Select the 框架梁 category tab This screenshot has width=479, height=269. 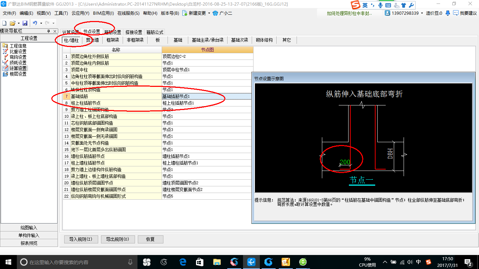coord(113,40)
